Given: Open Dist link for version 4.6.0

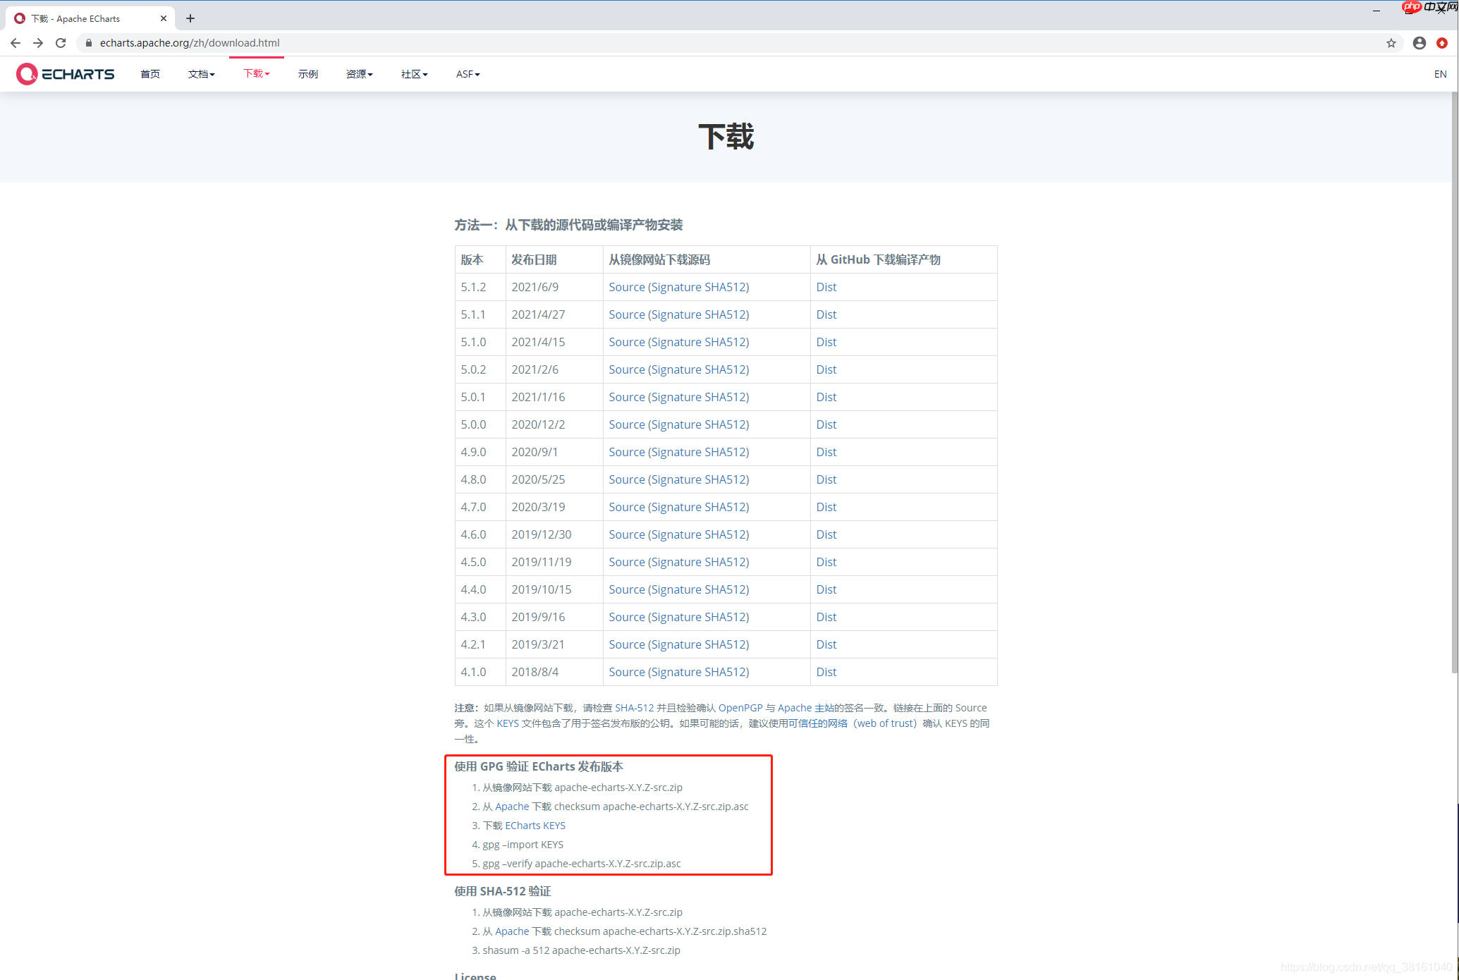Looking at the screenshot, I should [x=826, y=534].
